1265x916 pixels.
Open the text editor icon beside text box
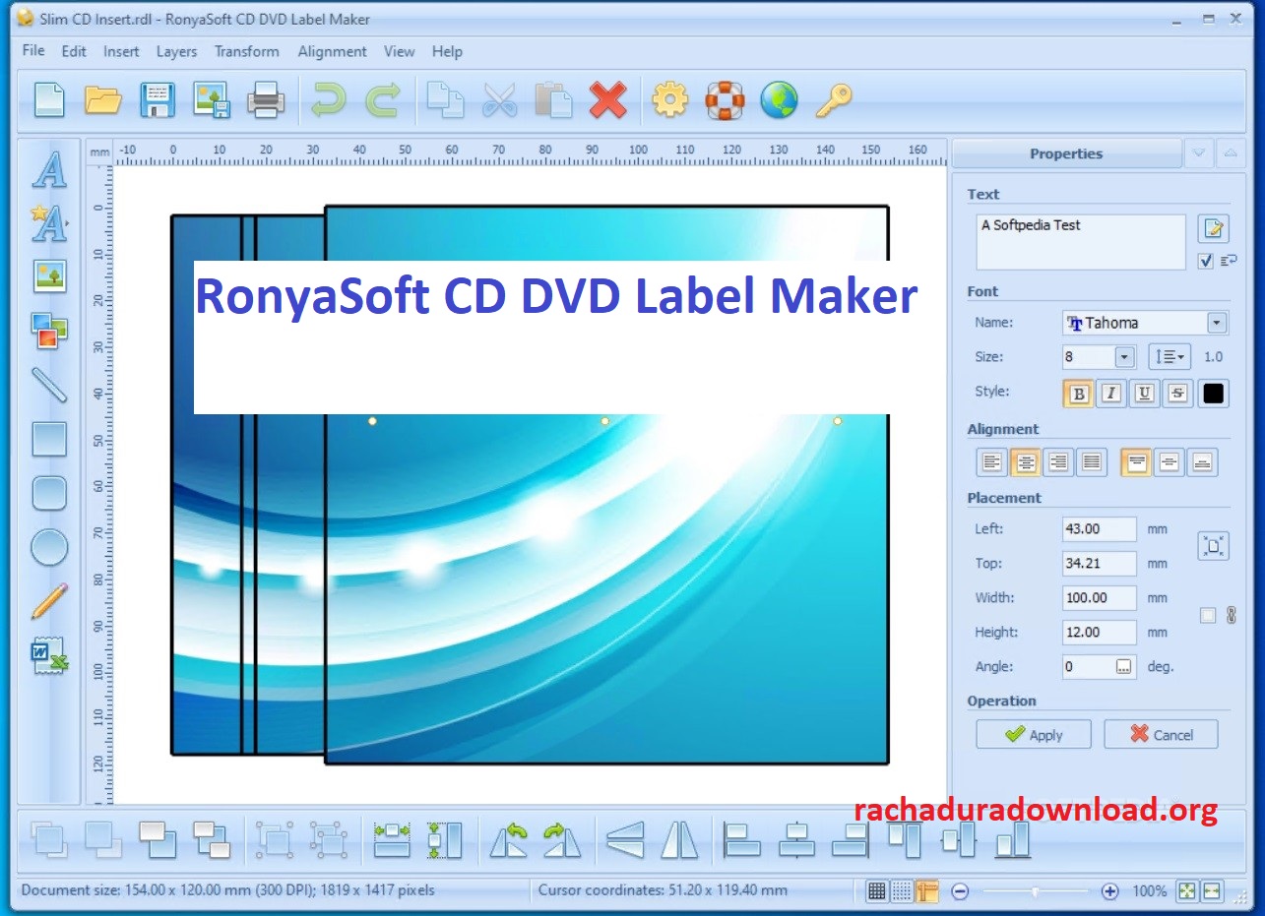tap(1214, 229)
